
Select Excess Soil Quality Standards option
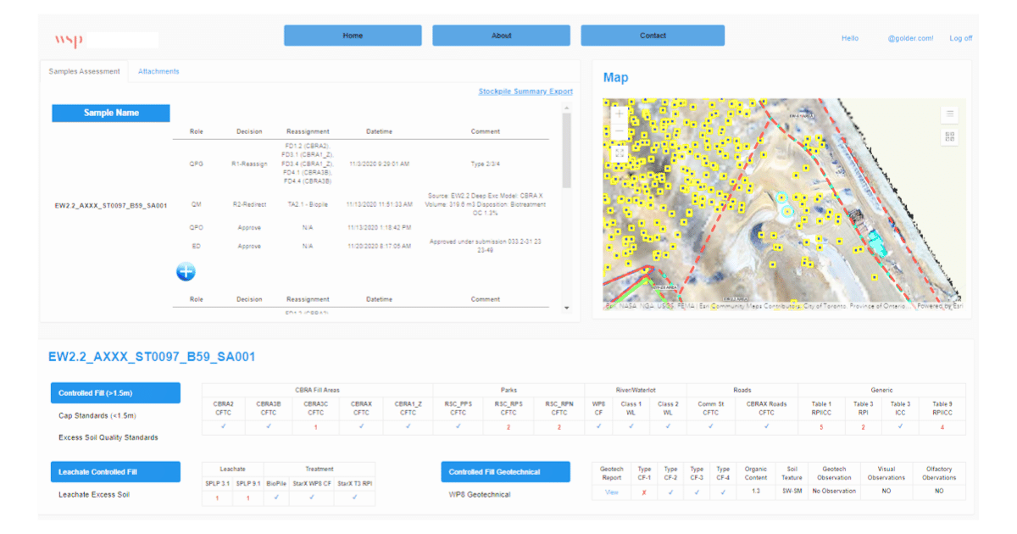tap(108, 437)
